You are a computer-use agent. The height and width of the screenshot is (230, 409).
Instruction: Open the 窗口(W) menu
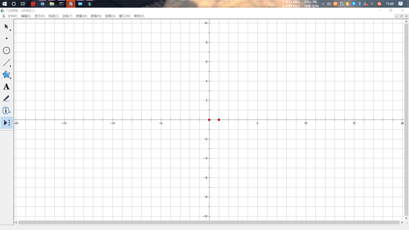pyautogui.click(x=125, y=16)
